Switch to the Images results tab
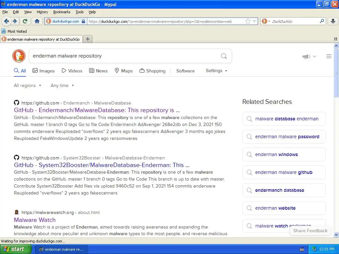This screenshot has width=339, height=254. (43, 71)
